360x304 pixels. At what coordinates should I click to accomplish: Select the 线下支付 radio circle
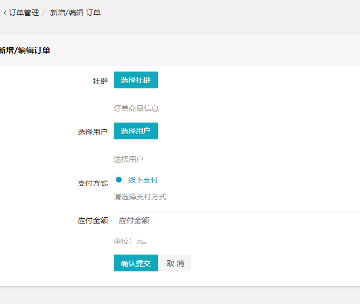click(118, 180)
